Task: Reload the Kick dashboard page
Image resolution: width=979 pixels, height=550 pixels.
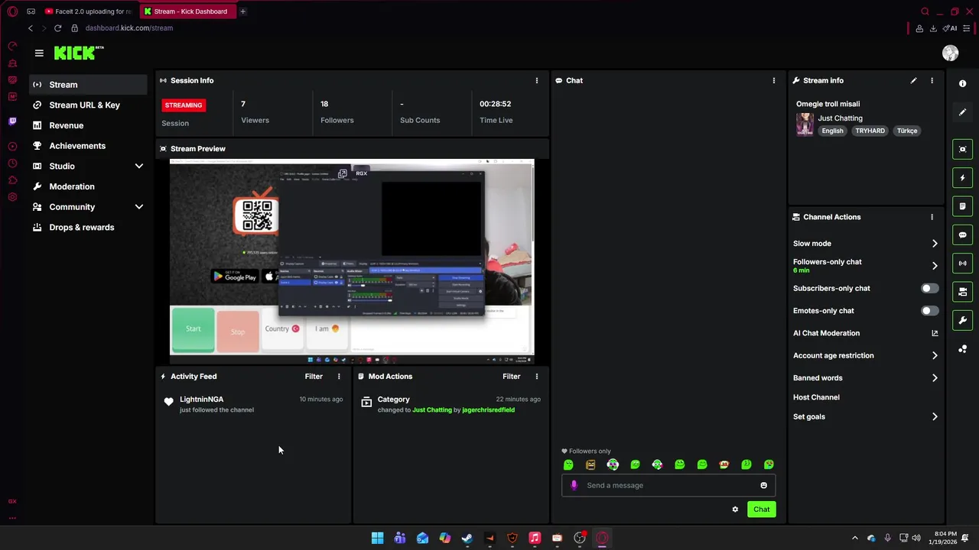Action: click(x=57, y=28)
